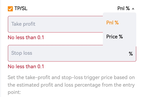Click empty middle area of Stop loss field
The height and width of the screenshot is (97, 142).
(80, 53)
